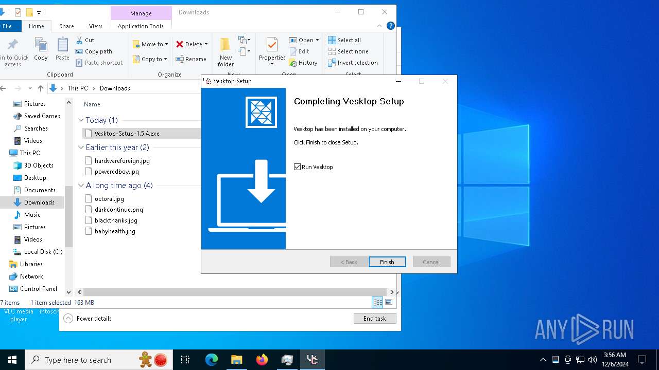This screenshot has height=370, width=659.
Task: Open the File menu tab
Action: coord(7,26)
